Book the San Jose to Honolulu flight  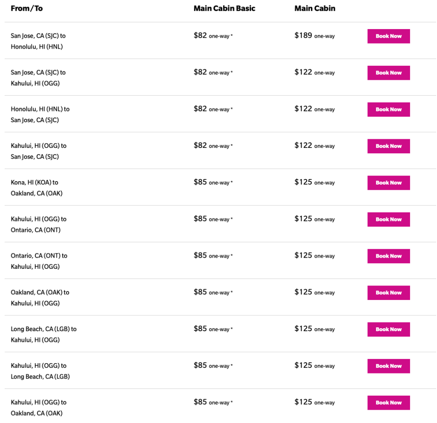click(x=388, y=36)
